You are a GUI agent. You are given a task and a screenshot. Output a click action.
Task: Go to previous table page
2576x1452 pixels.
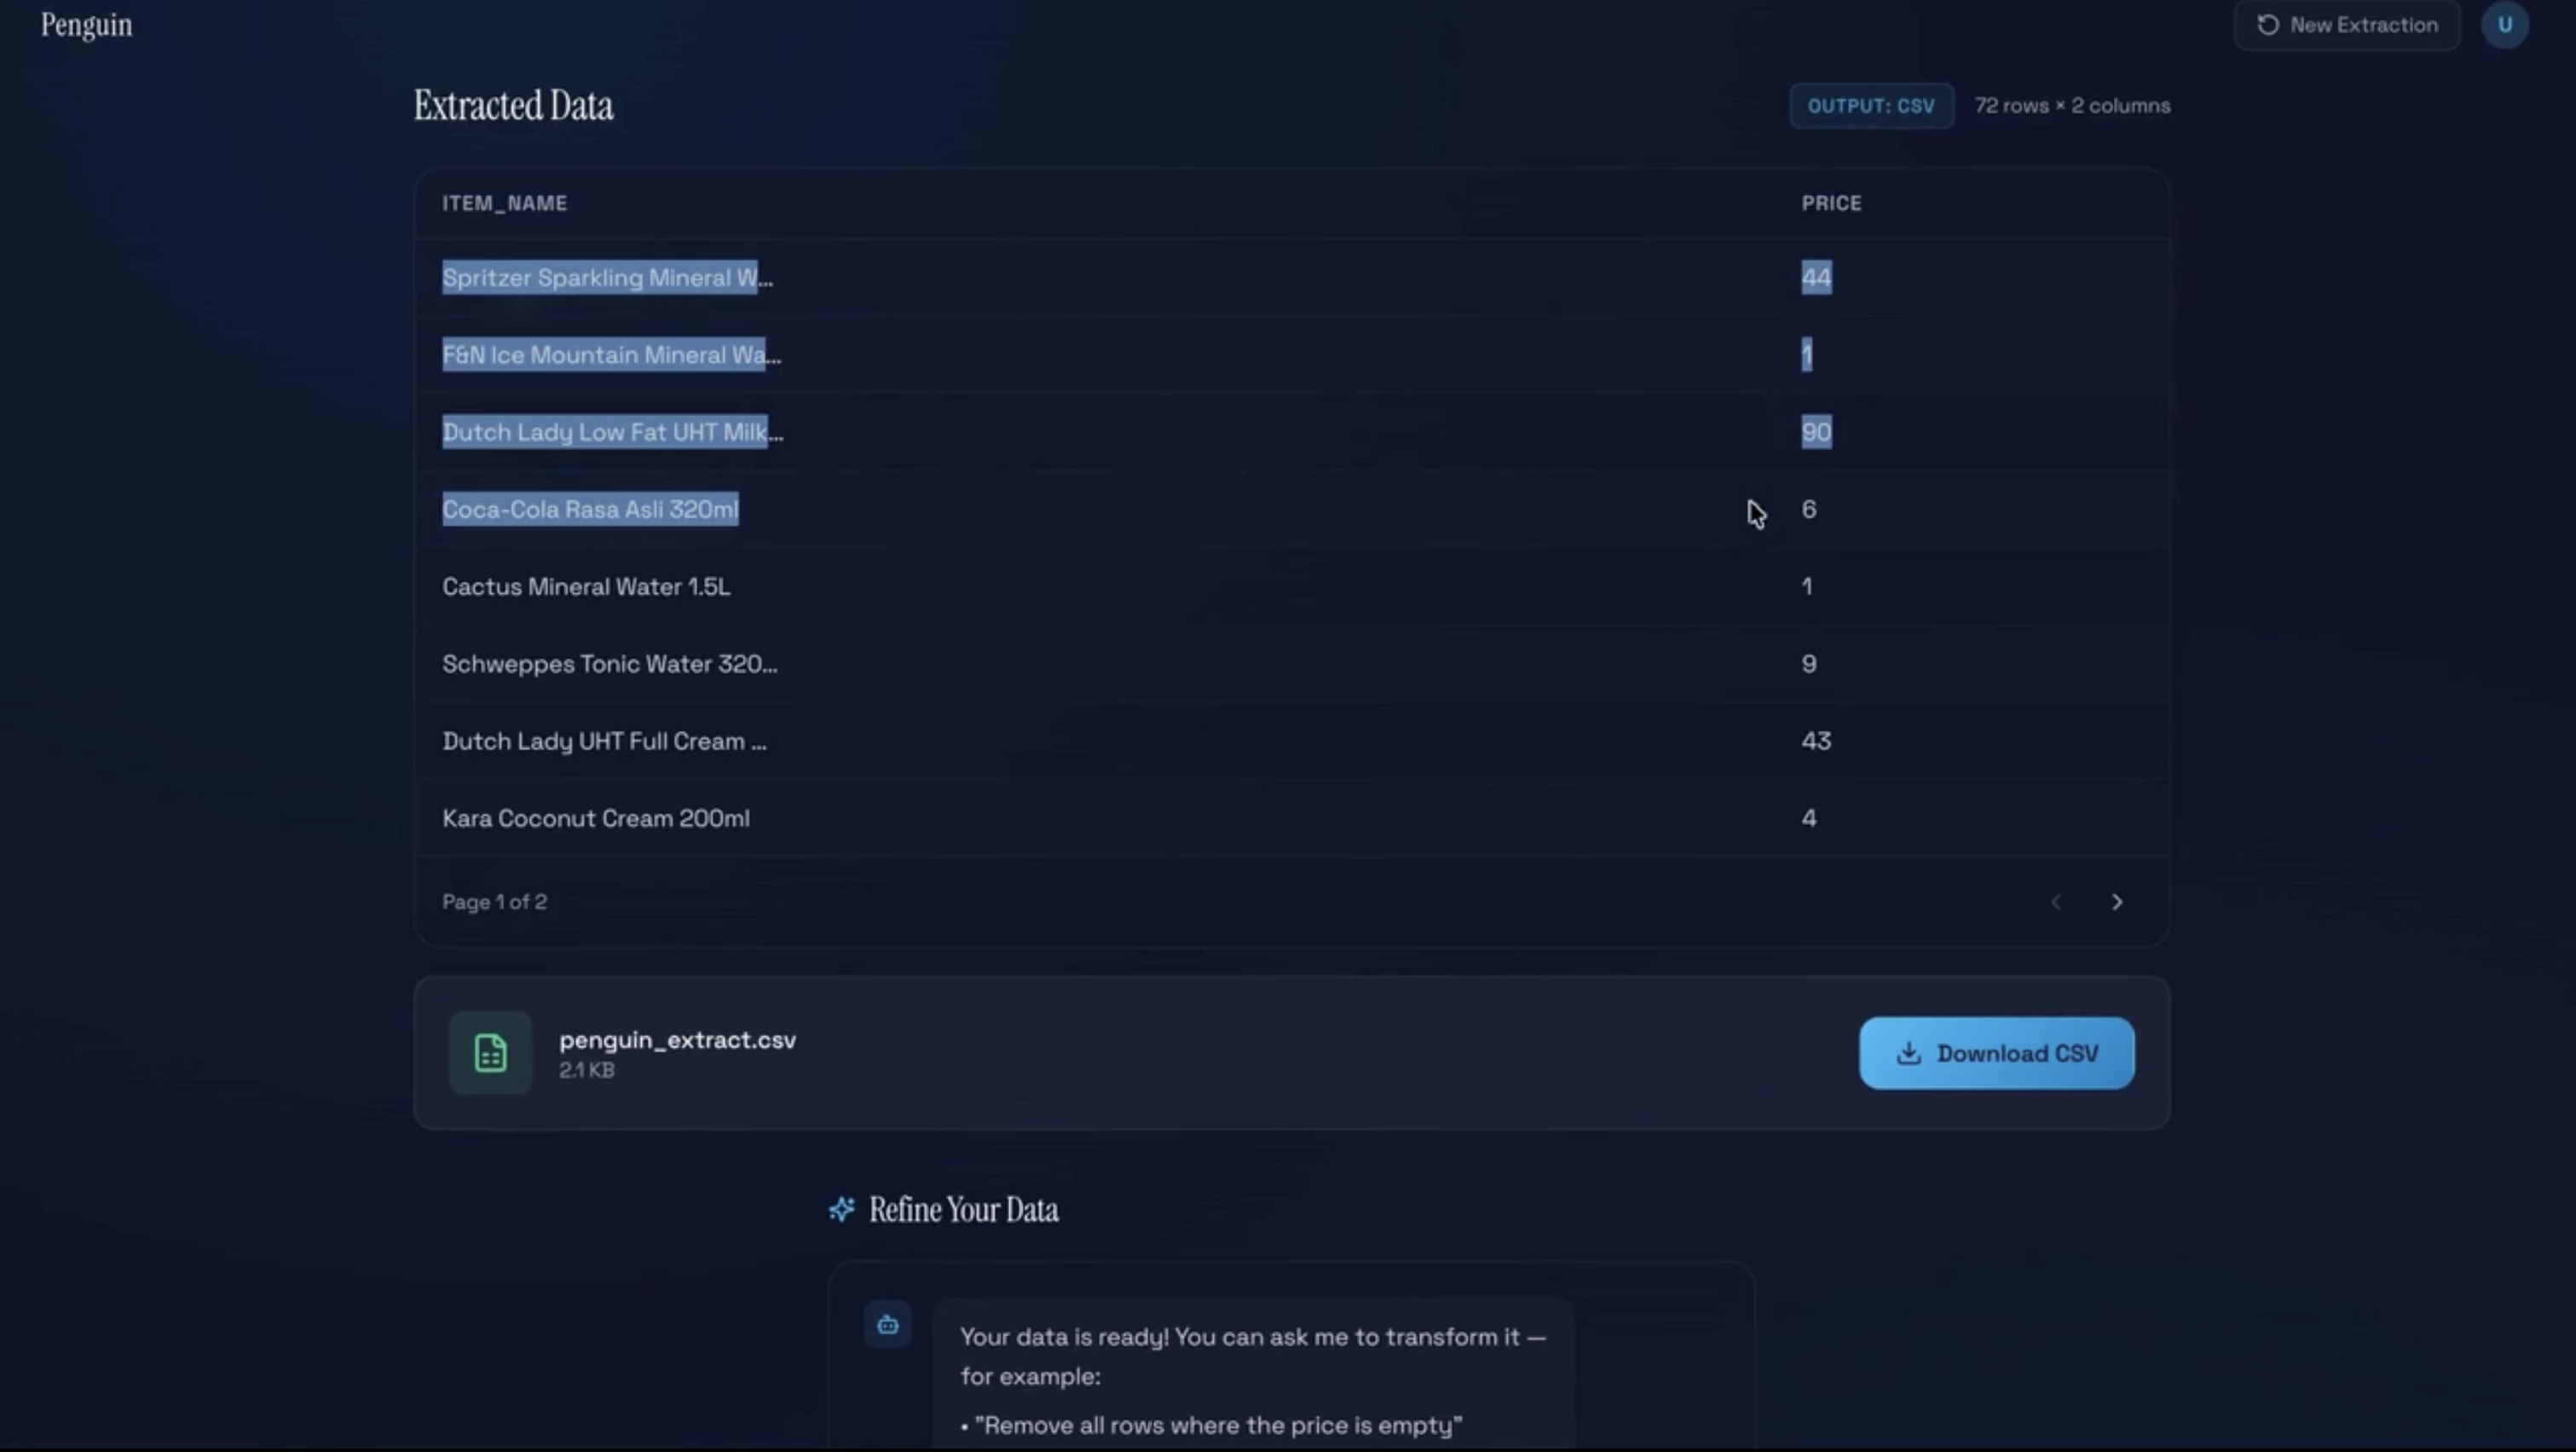[x=2055, y=902]
